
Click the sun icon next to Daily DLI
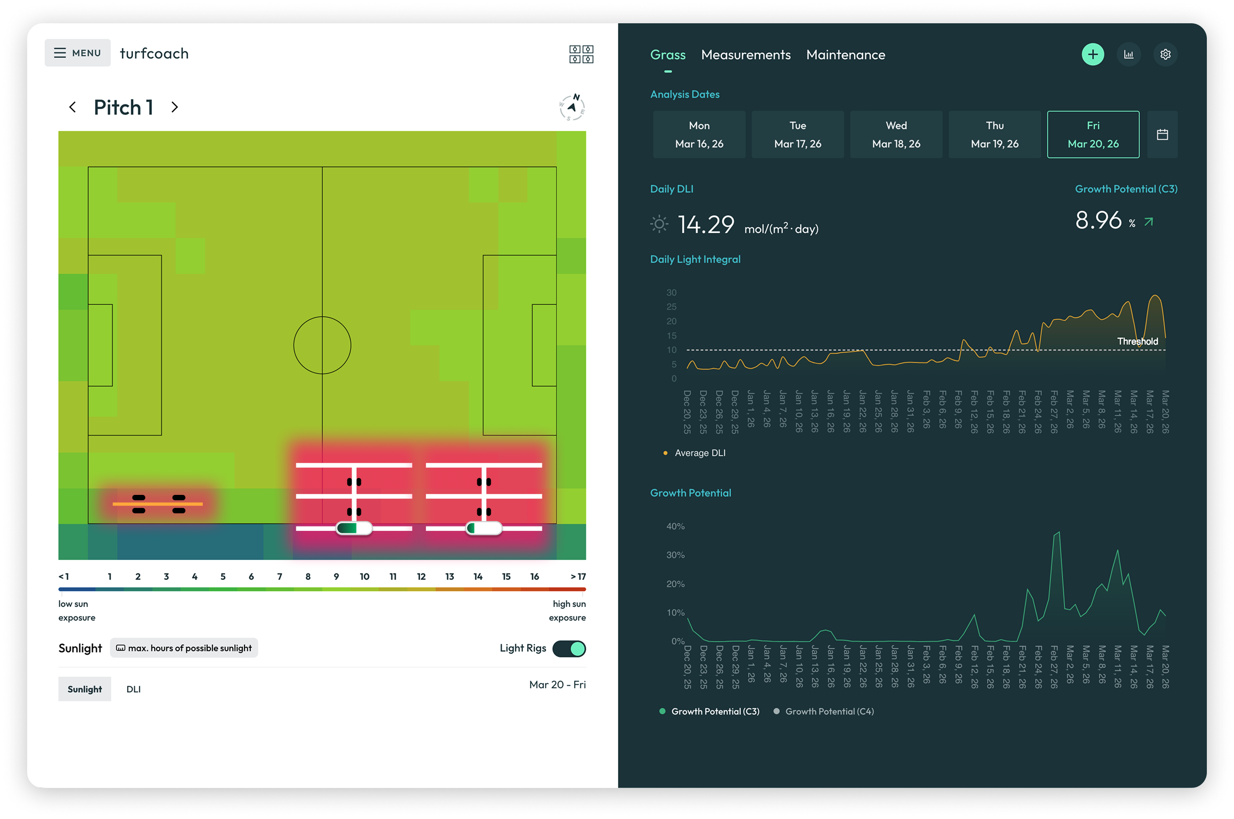point(659,224)
